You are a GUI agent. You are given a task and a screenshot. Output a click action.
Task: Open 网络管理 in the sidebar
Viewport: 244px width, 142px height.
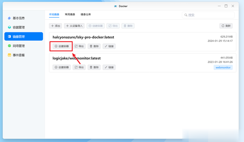click(x=24, y=46)
